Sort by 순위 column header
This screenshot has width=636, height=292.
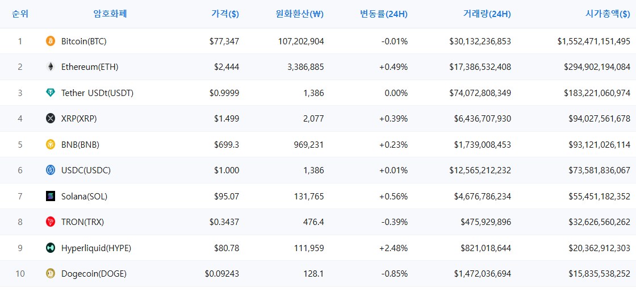click(x=20, y=14)
